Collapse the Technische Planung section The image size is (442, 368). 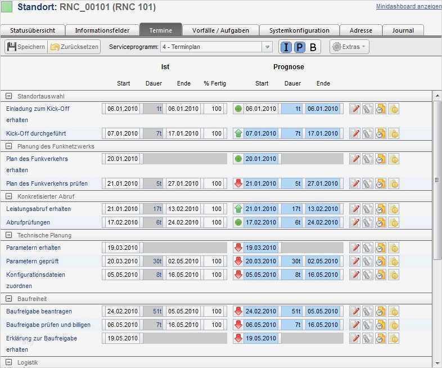[x=9, y=235]
